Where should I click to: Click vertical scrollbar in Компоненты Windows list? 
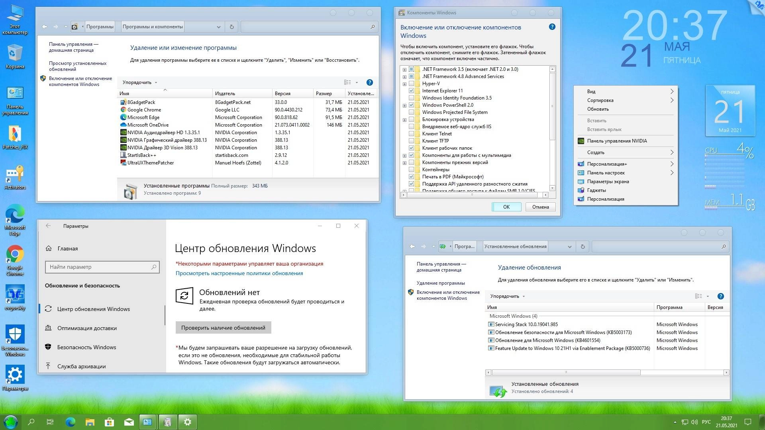click(552, 107)
